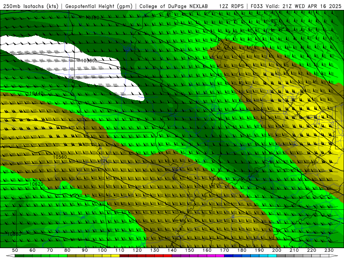Select the purple swatch right of 140
This screenshot has height=258, width=344.
[x=176, y=256]
